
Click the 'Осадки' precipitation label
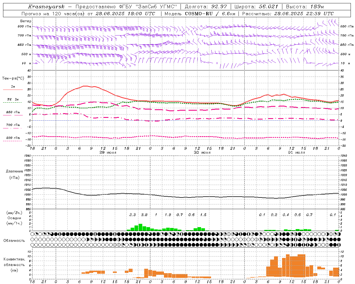tap(14, 218)
